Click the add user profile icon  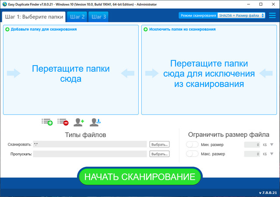click(x=79, y=122)
